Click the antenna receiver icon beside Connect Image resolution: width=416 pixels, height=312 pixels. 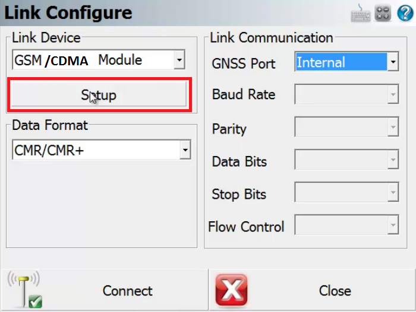click(25, 291)
